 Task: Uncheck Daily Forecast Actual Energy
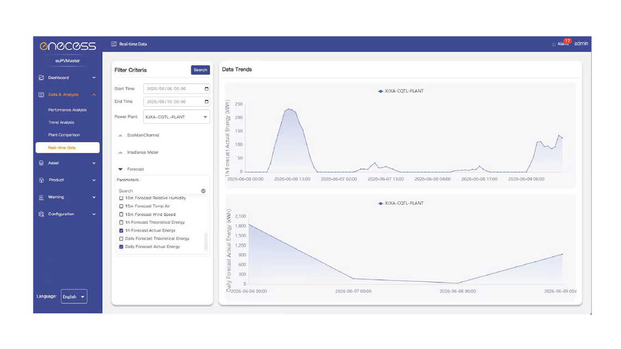pyautogui.click(x=121, y=247)
